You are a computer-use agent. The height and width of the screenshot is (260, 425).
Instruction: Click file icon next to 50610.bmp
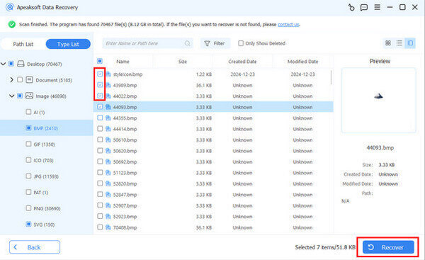[x=108, y=140]
